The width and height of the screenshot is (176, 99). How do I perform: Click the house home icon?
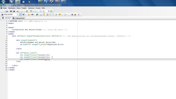47,15
